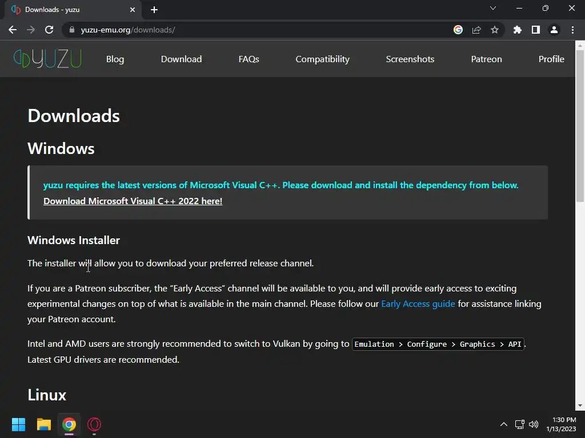Click the "Emulation > Configure > Graphics > API" code text
The image size is (585, 438).
point(438,344)
